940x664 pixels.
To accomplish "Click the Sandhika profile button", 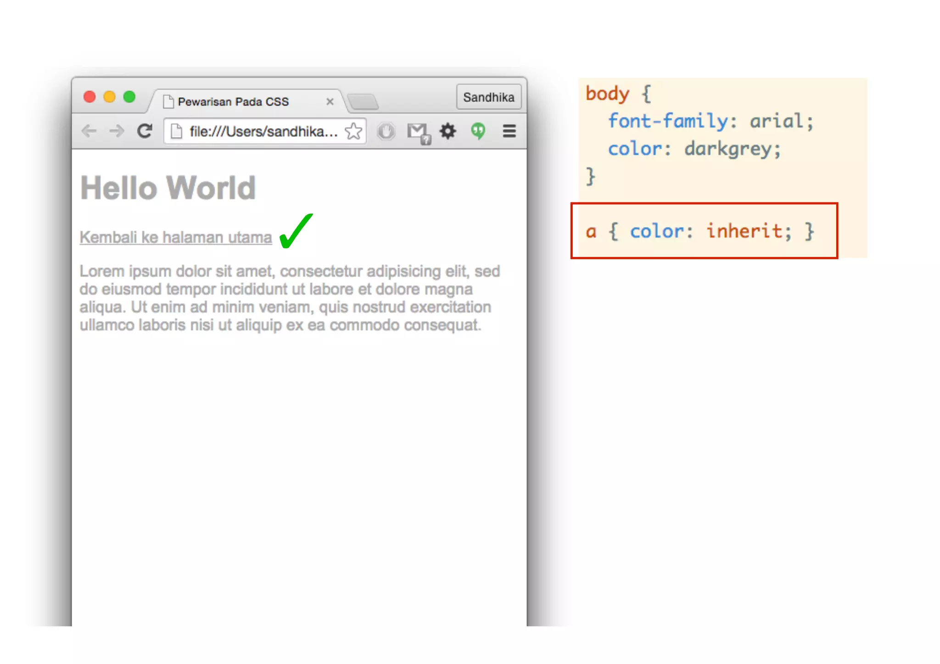I will pos(488,97).
